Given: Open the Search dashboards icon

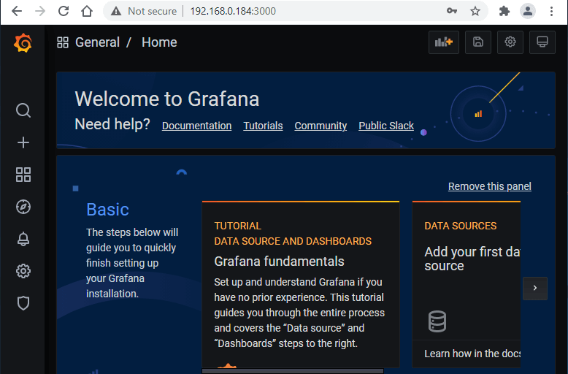Looking at the screenshot, I should pos(23,110).
